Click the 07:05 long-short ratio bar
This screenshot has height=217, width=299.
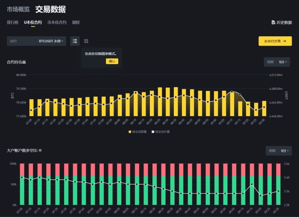point(22,184)
